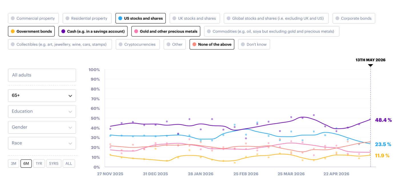Select the 1YR range button
This screenshot has width=411, height=181.
[x=39, y=163]
